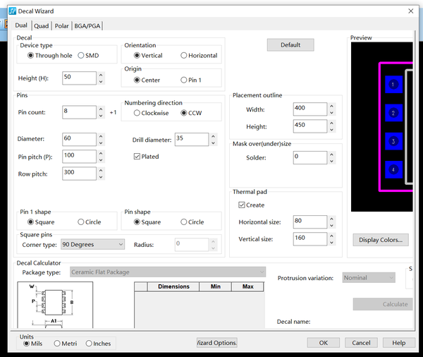Click the Row pitch input field
This screenshot has width=423, height=357.
click(x=79, y=173)
